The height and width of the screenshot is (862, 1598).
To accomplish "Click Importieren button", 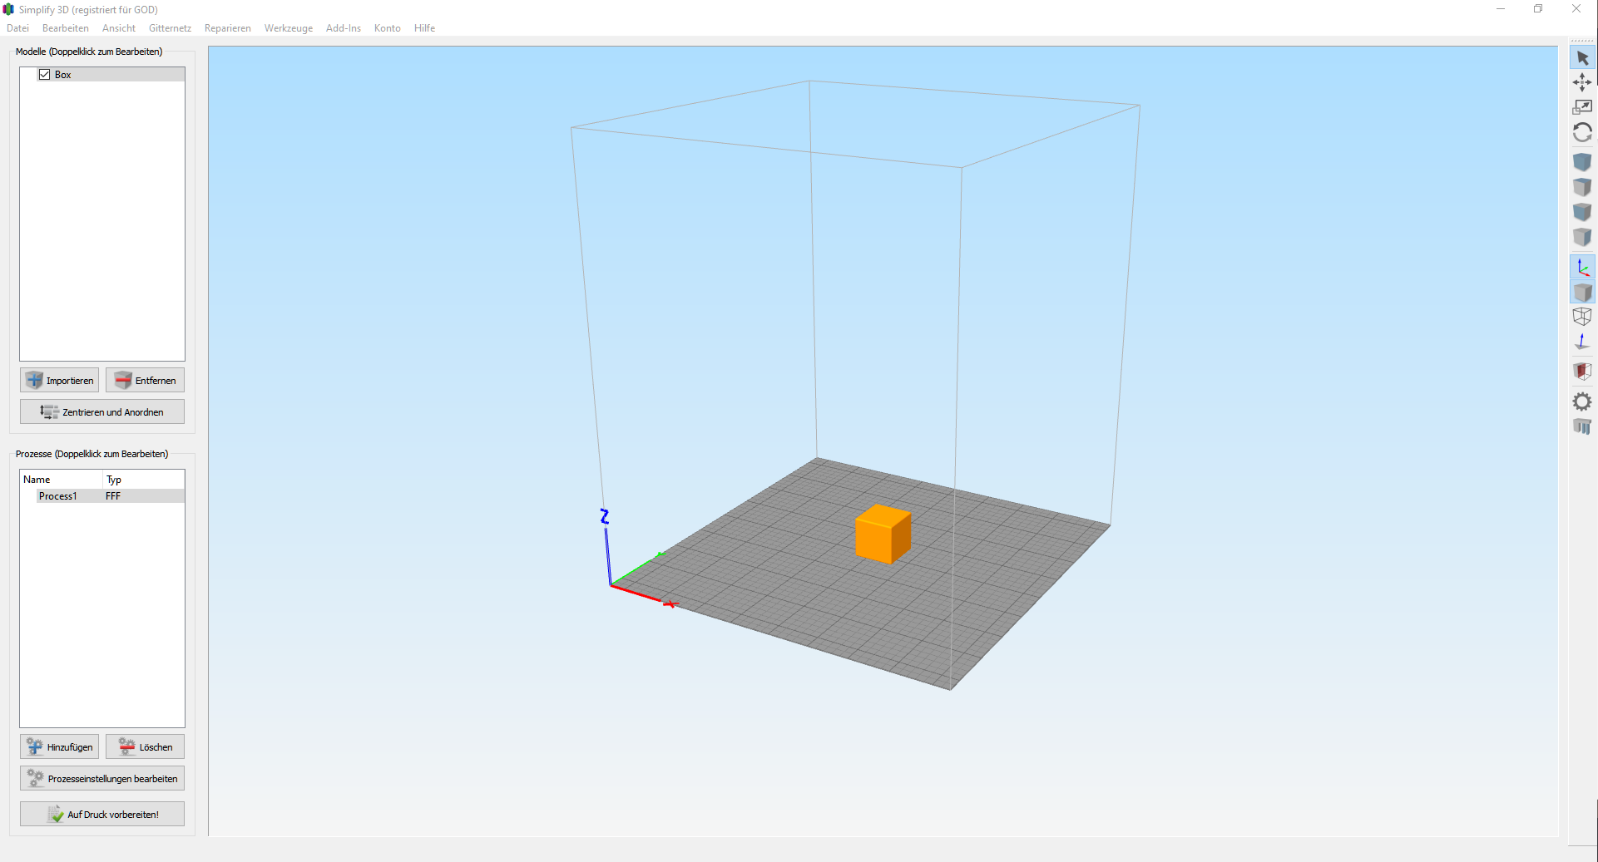I will (59, 380).
